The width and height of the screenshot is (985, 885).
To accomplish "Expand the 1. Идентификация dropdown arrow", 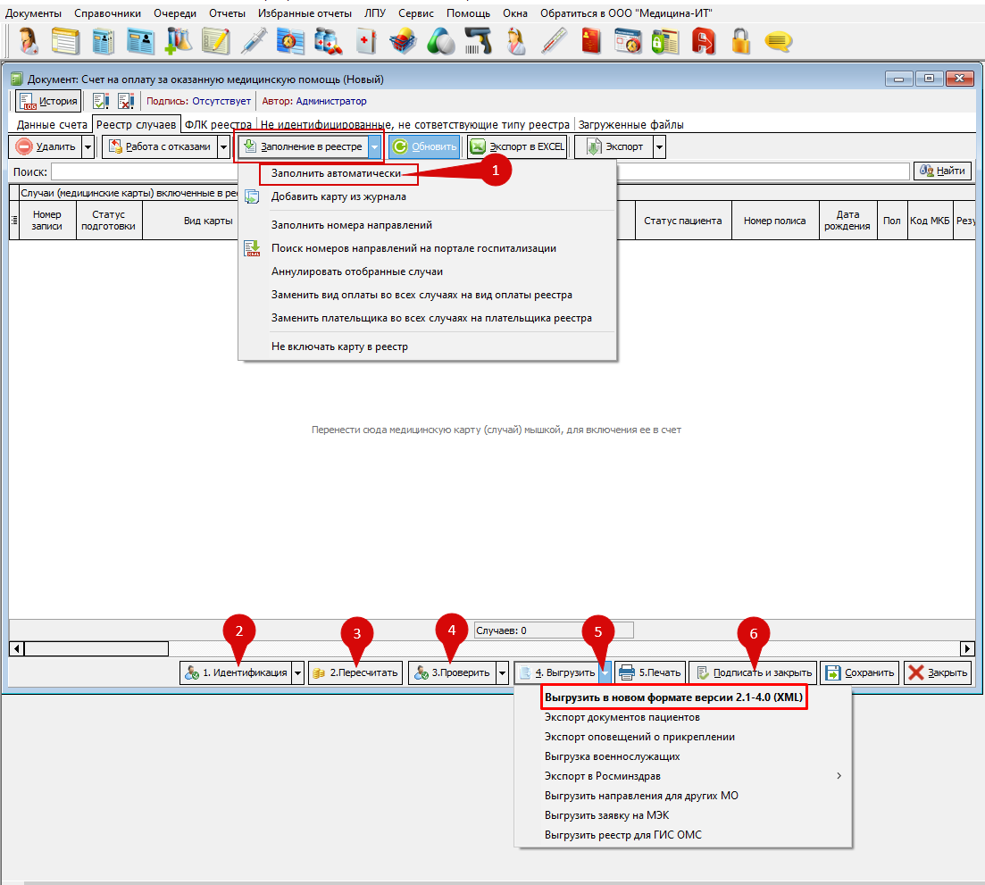I will click(x=297, y=672).
